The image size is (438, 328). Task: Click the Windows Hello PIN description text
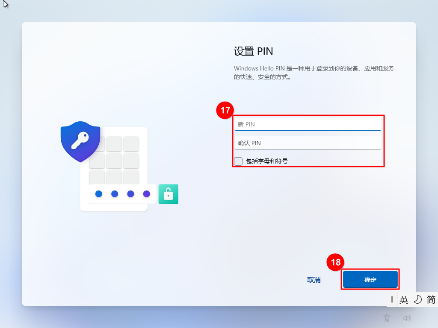(x=314, y=73)
